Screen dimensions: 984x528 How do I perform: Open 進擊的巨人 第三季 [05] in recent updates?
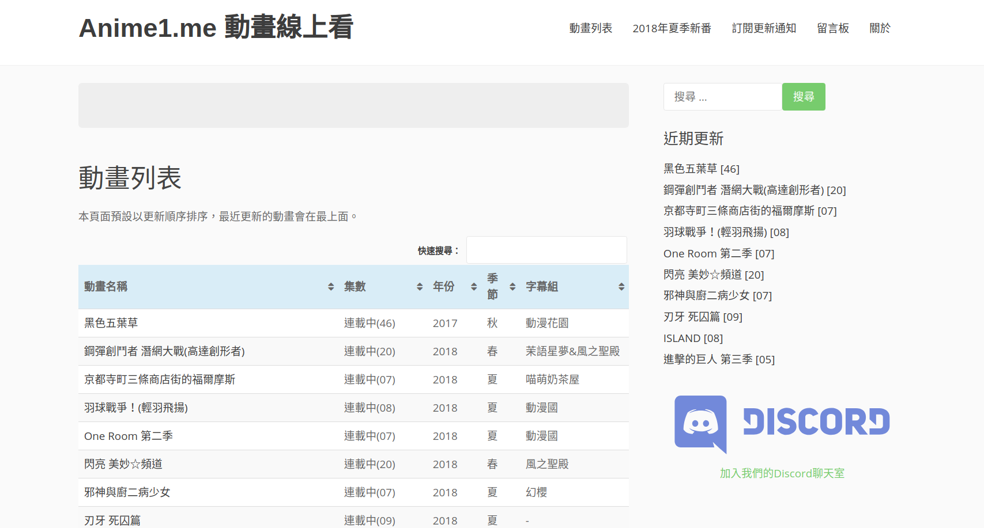pos(719,359)
